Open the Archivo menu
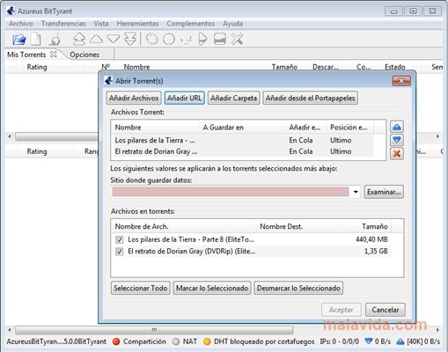 [21, 24]
